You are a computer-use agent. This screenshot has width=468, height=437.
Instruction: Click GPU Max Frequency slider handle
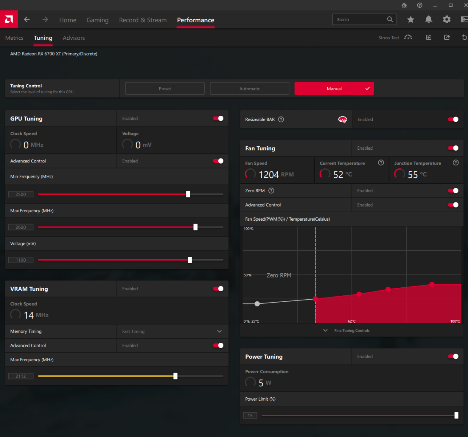point(196,227)
